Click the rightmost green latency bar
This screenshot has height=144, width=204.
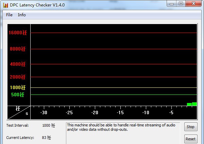coord(194,104)
